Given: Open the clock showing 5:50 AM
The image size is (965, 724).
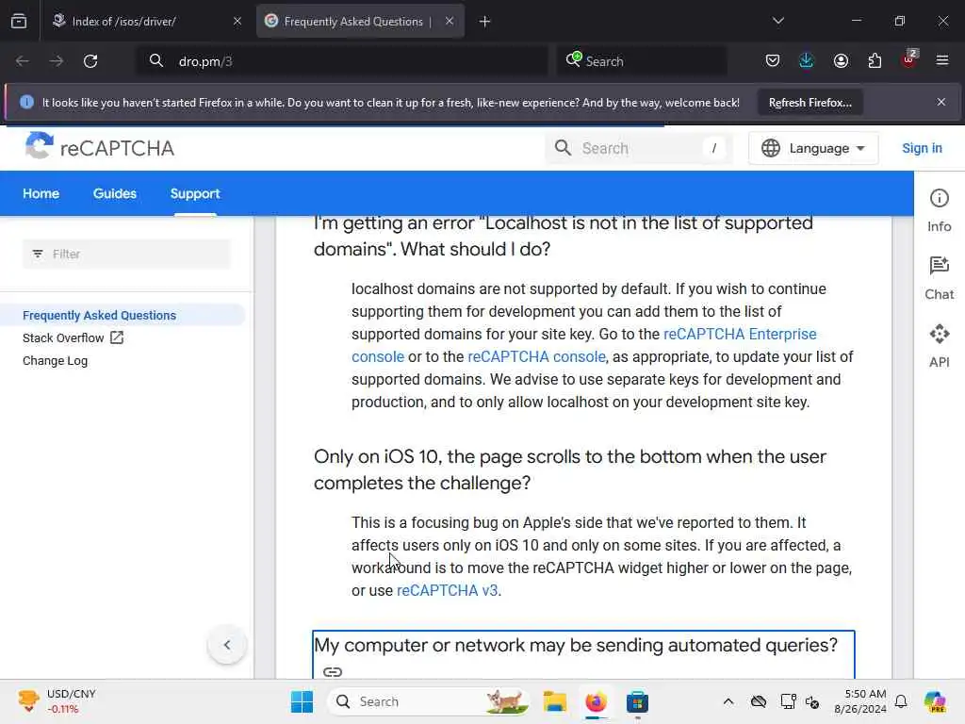Looking at the screenshot, I should [x=860, y=701].
